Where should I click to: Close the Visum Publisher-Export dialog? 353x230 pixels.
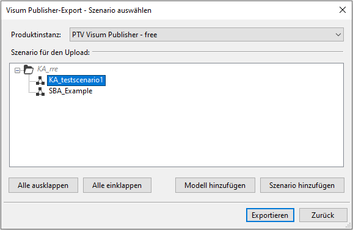(x=343, y=10)
